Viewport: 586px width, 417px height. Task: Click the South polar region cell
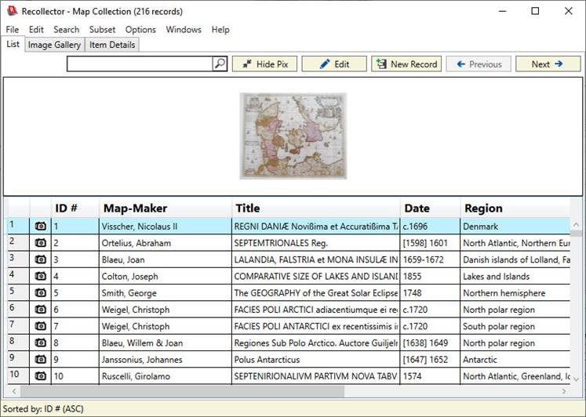[515, 326]
